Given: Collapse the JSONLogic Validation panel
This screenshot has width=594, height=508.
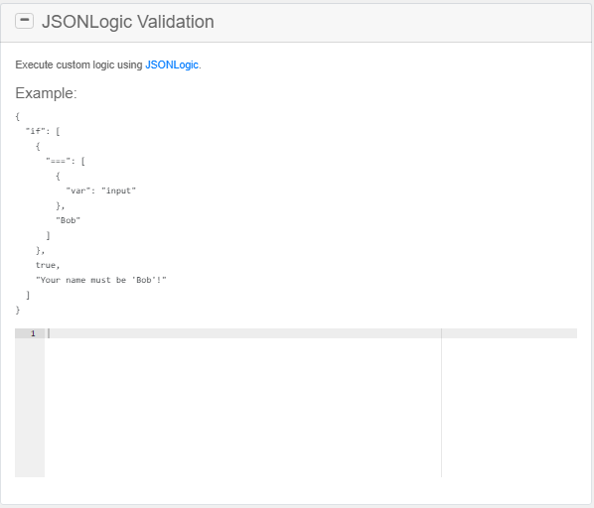Looking at the screenshot, I should [x=24, y=21].
